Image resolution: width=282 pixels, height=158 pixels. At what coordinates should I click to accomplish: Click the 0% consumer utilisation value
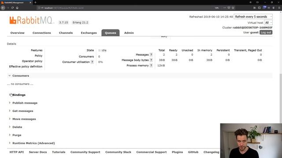tap(100, 62)
